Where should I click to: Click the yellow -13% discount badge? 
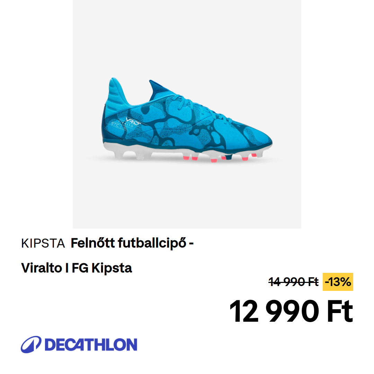pos(338,282)
